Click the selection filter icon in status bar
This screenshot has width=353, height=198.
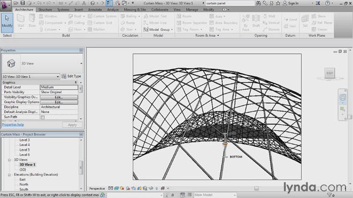click(331, 195)
